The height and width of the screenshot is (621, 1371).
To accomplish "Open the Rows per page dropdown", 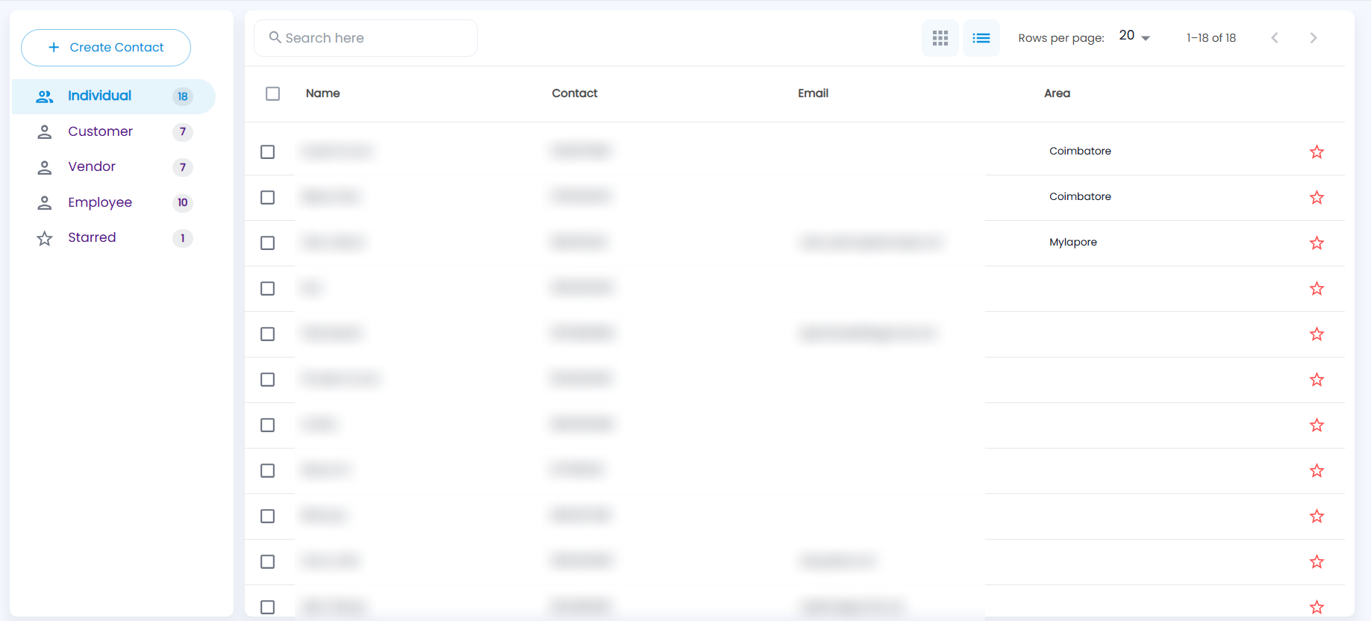I will pyautogui.click(x=1134, y=37).
